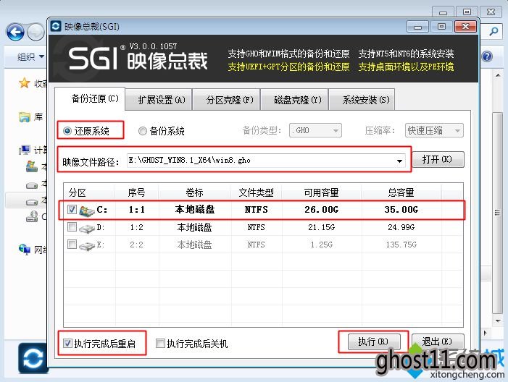
Task: Click the E: drive icon in partition list
Action: click(86, 246)
